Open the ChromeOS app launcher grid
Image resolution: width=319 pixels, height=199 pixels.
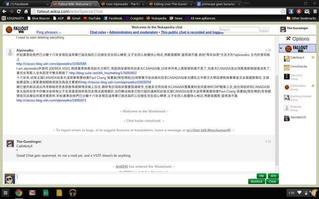tap(5, 193)
